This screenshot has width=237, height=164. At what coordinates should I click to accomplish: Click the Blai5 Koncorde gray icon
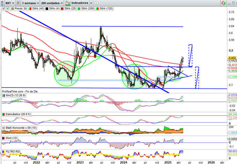pyautogui.click(x=3, y=128)
